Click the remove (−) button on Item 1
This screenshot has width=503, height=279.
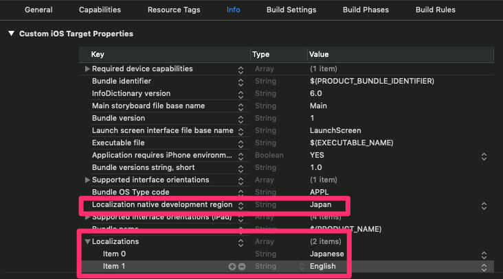(x=242, y=266)
